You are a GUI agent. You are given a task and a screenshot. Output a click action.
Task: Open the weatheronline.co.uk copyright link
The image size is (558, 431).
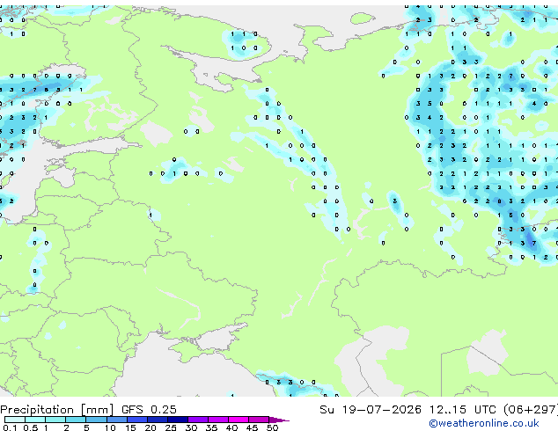tap(484, 423)
